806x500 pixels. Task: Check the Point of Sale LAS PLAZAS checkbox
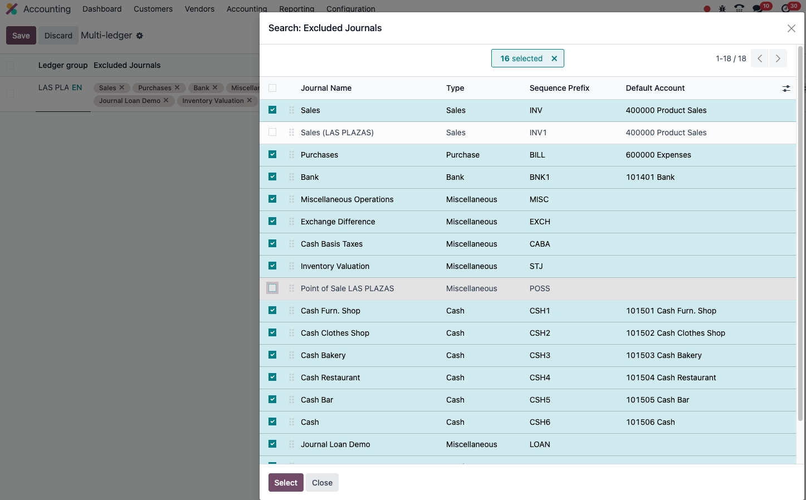(272, 288)
